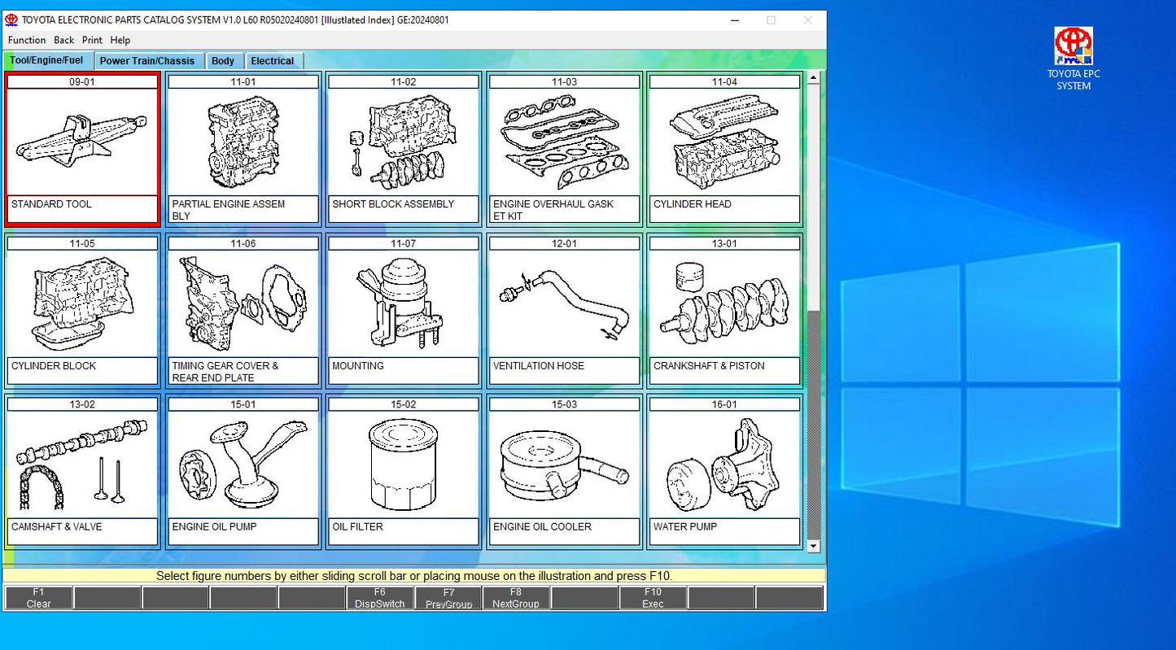
Task: Click figure number 16-01 label
Action: click(x=724, y=404)
